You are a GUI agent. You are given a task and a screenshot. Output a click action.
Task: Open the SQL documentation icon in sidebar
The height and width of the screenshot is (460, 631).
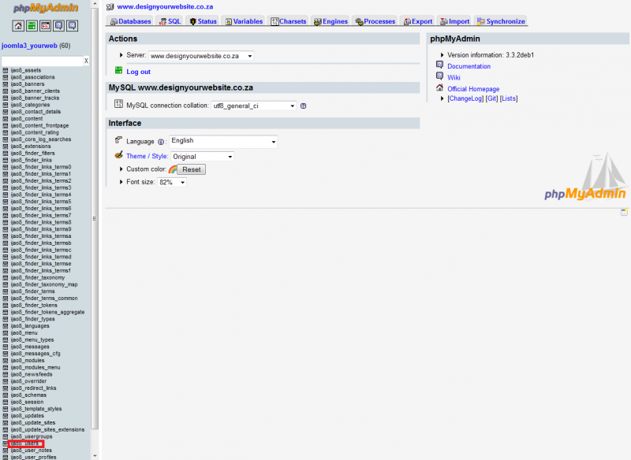[x=72, y=26]
